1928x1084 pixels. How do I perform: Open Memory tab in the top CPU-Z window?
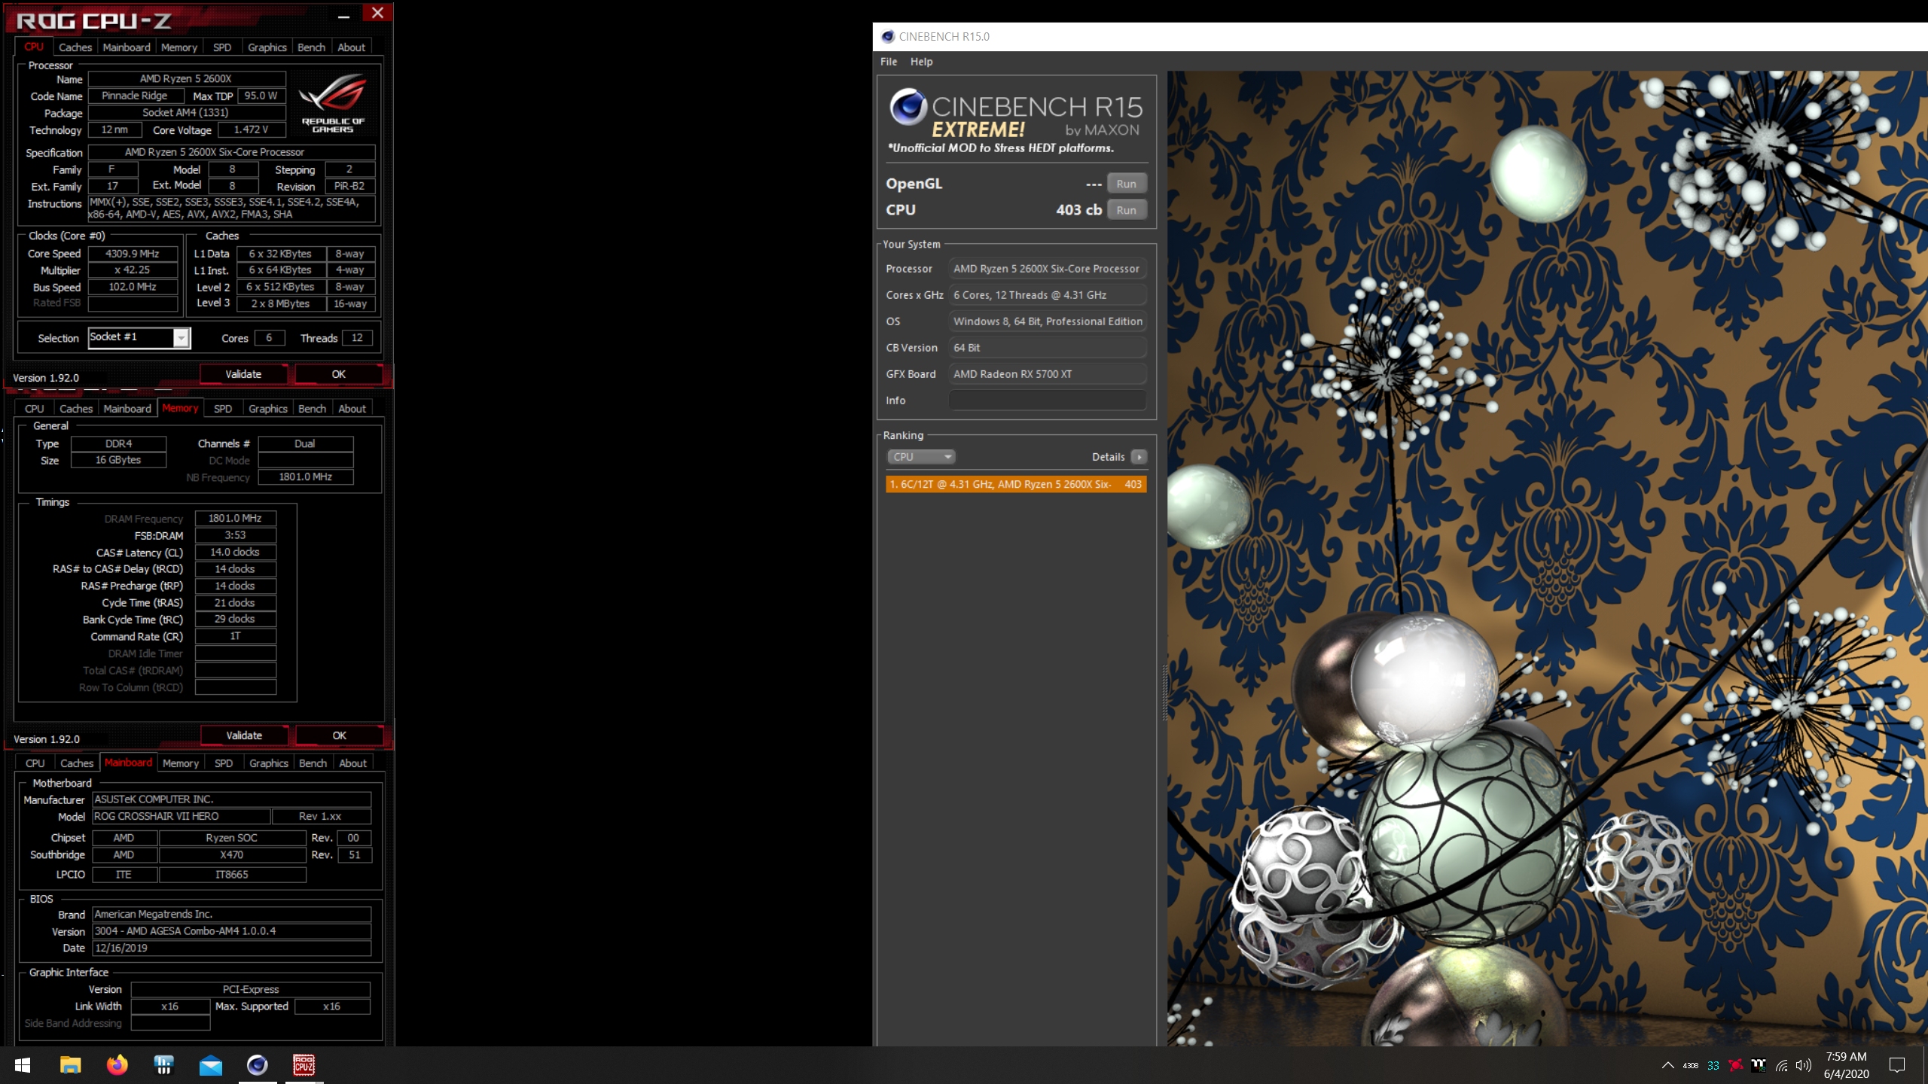(x=179, y=47)
